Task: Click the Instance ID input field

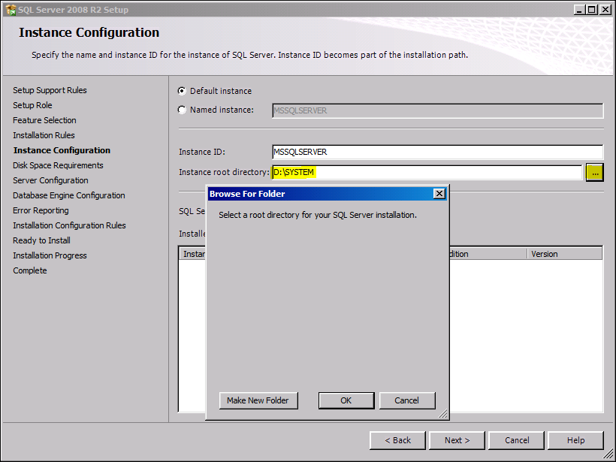Action: [438, 152]
